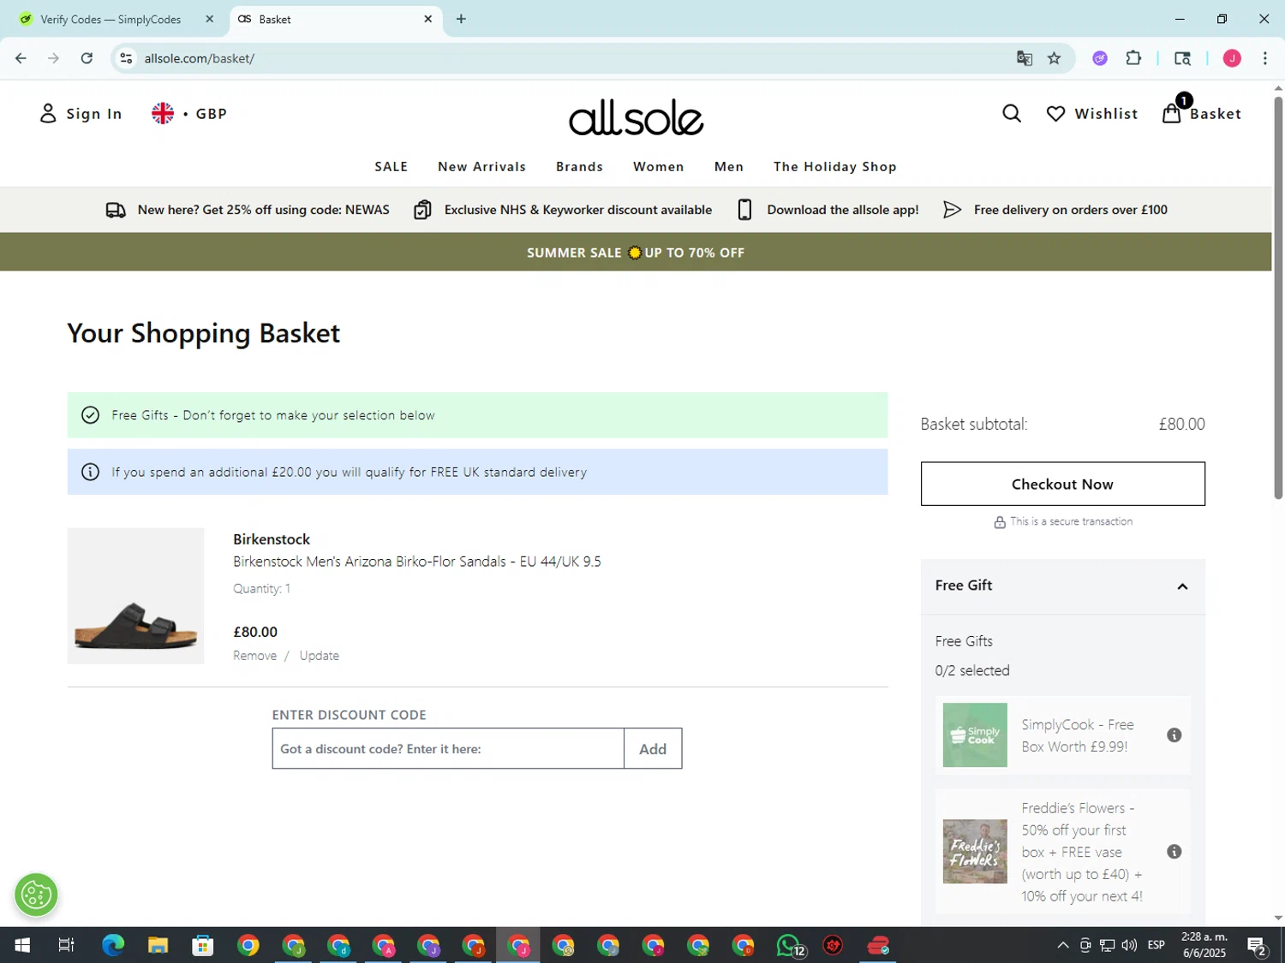Image resolution: width=1285 pixels, height=963 pixels.
Task: Close the Verify Codes SimplyCodes tab
Action: pyautogui.click(x=209, y=19)
